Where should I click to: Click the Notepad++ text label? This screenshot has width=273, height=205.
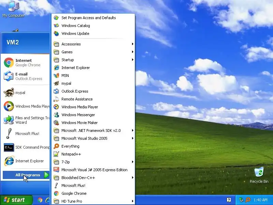[71, 154]
